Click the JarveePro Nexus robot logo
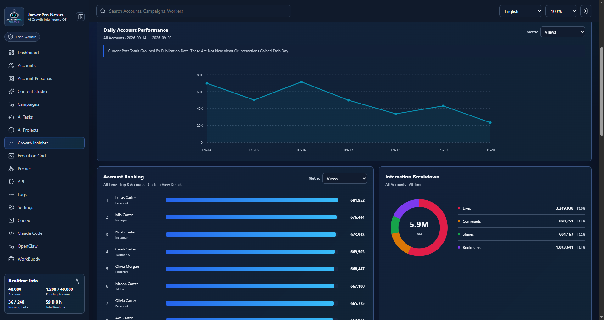This screenshot has height=320, width=604. pyautogui.click(x=14, y=17)
